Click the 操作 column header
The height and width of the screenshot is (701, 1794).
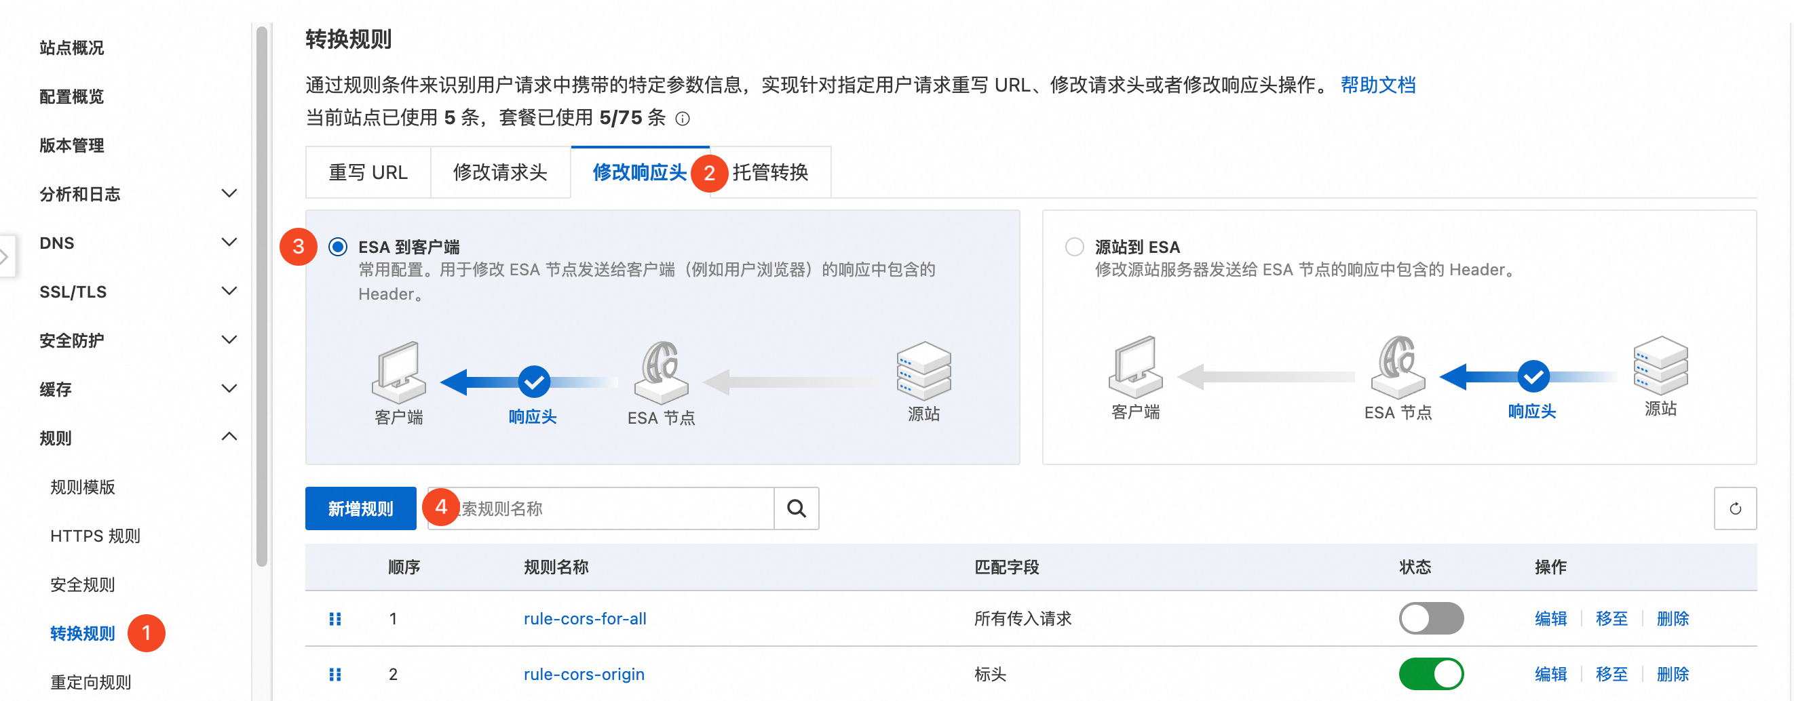[x=1551, y=567]
